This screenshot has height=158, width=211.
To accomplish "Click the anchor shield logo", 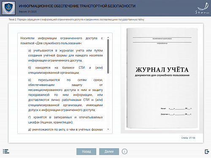I will coord(8,8).
